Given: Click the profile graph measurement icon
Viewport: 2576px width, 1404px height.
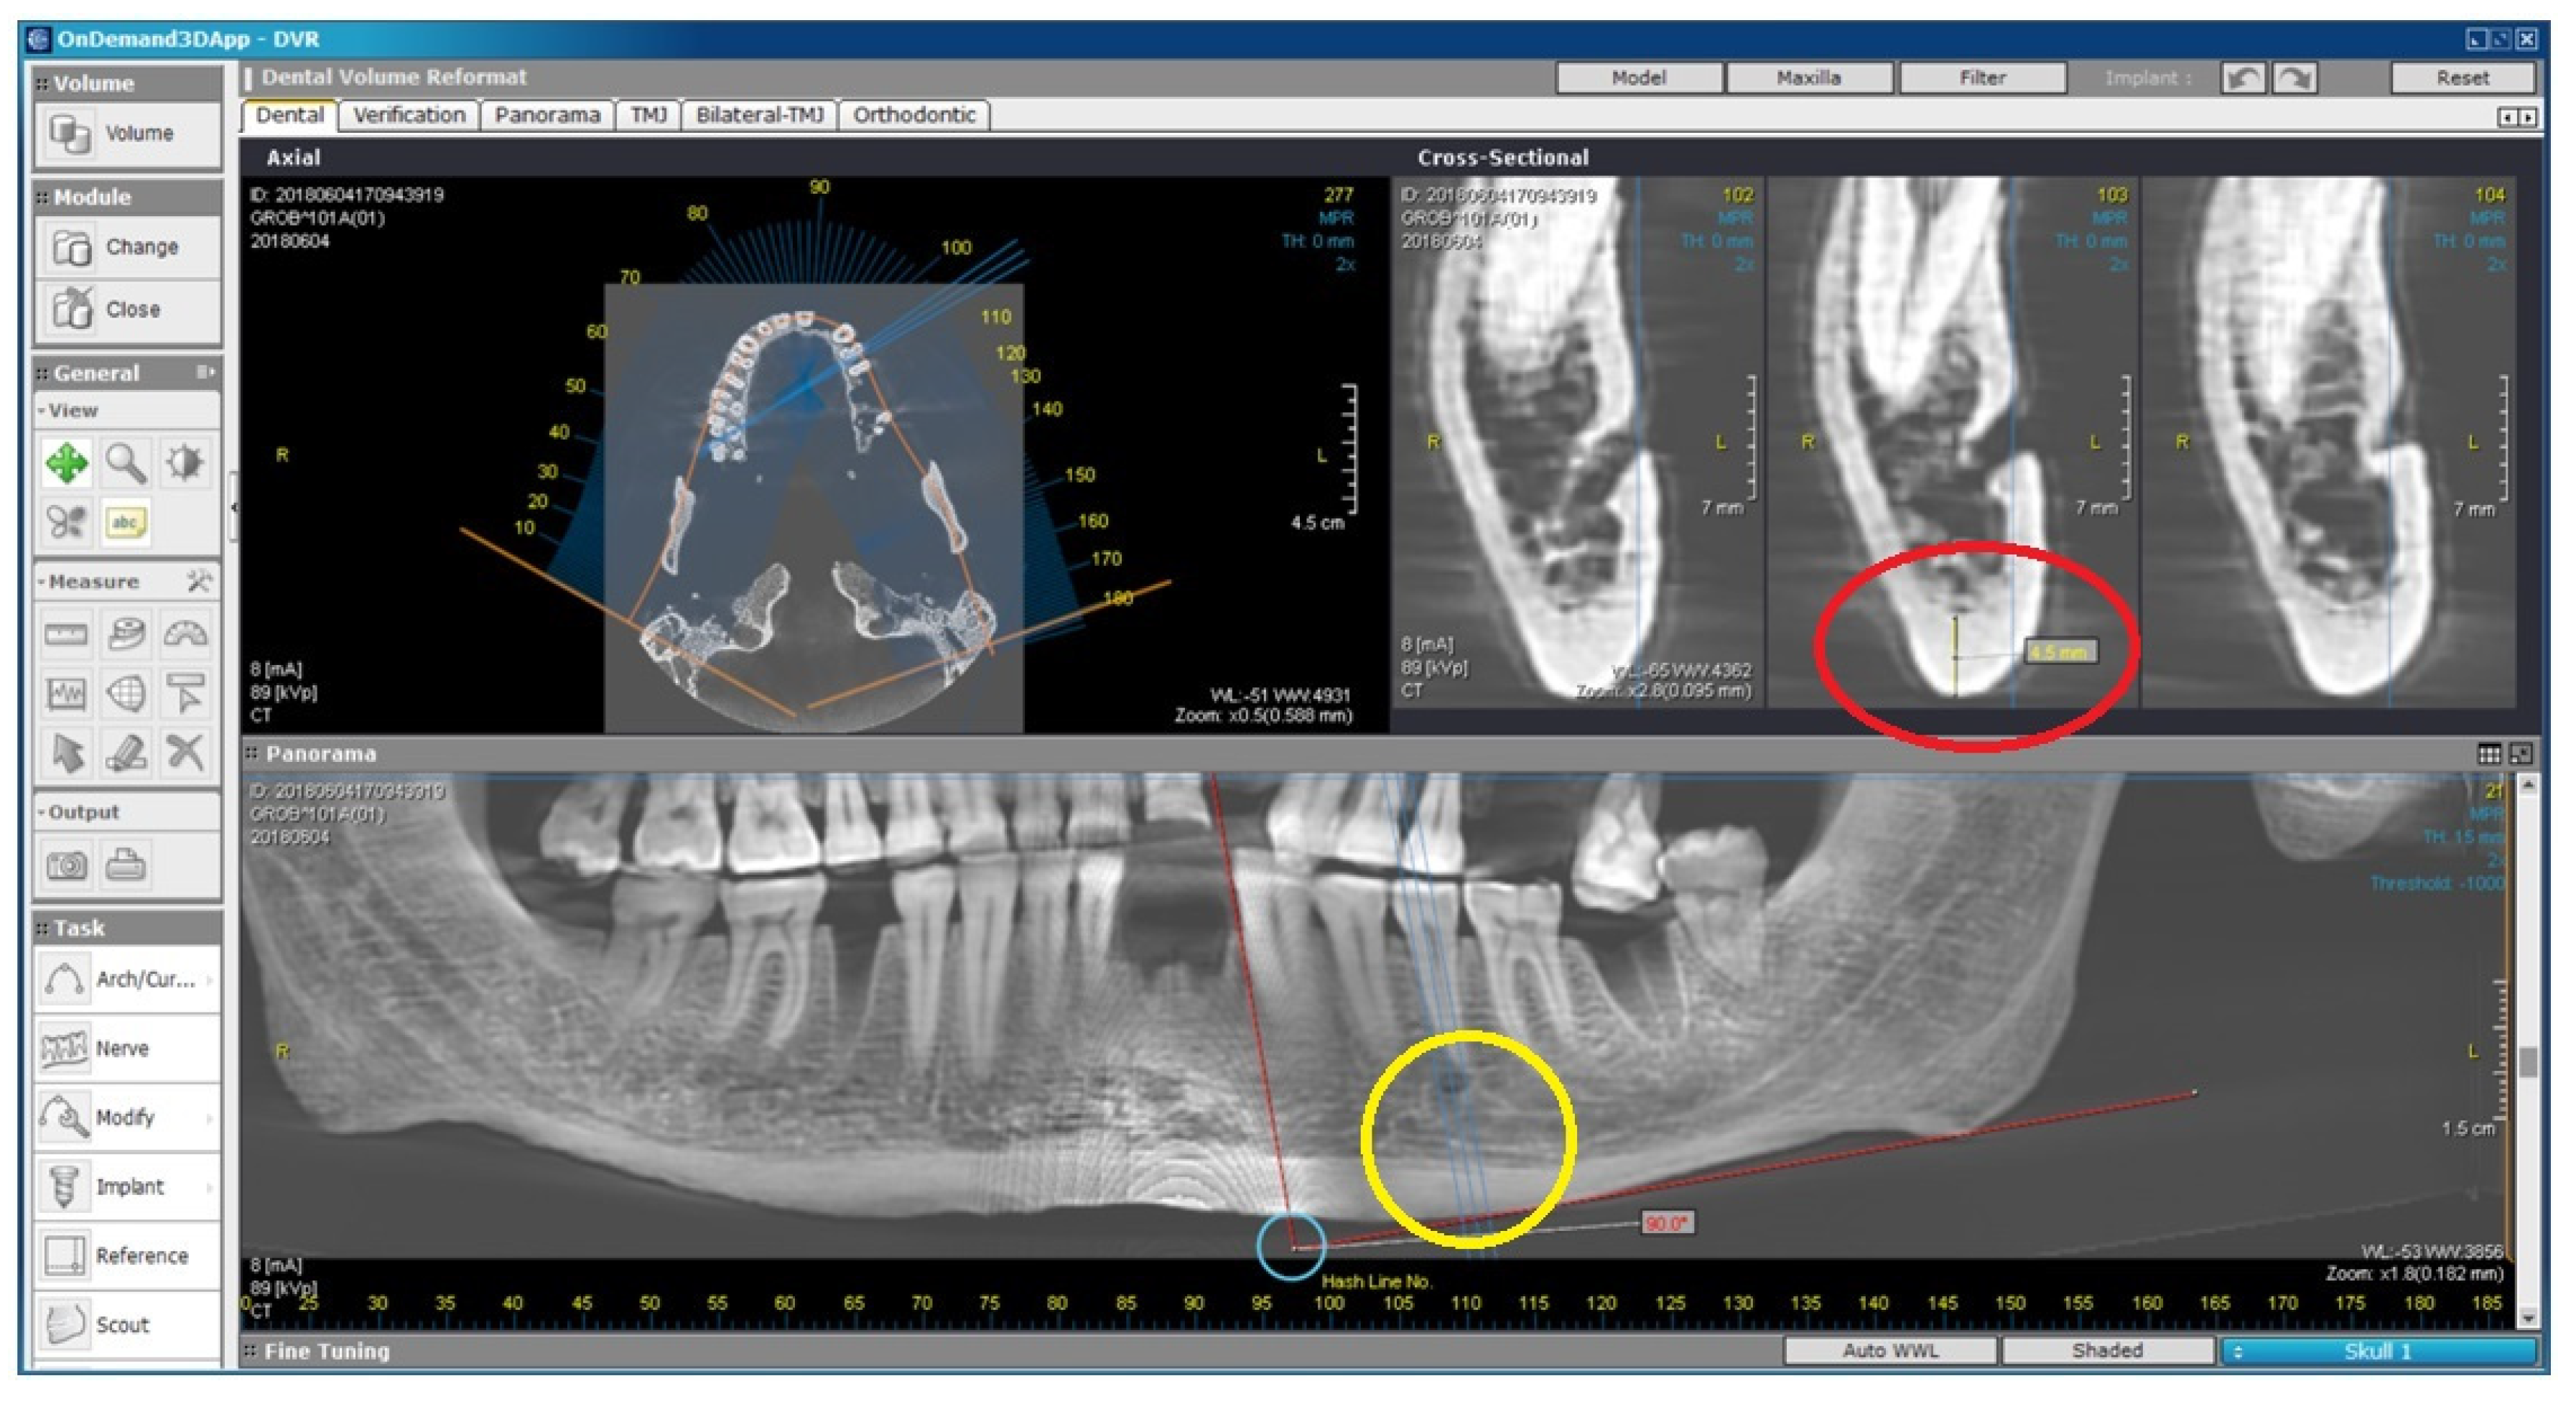Looking at the screenshot, I should 66,693.
